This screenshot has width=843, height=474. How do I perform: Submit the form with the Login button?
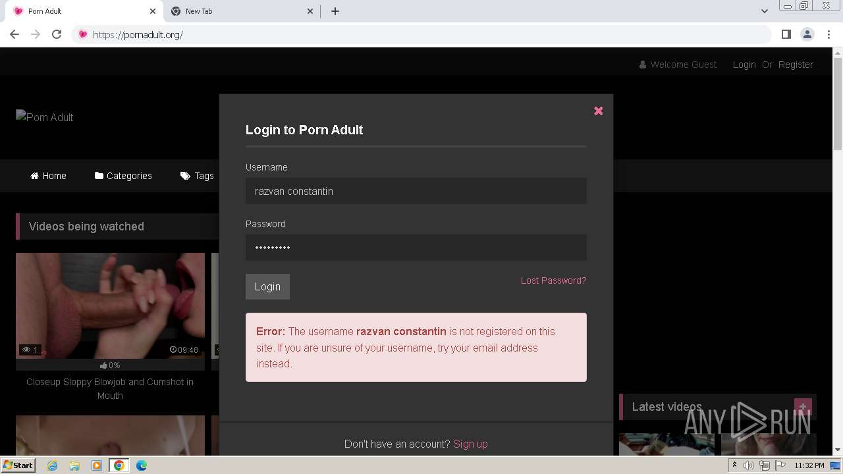[267, 286]
